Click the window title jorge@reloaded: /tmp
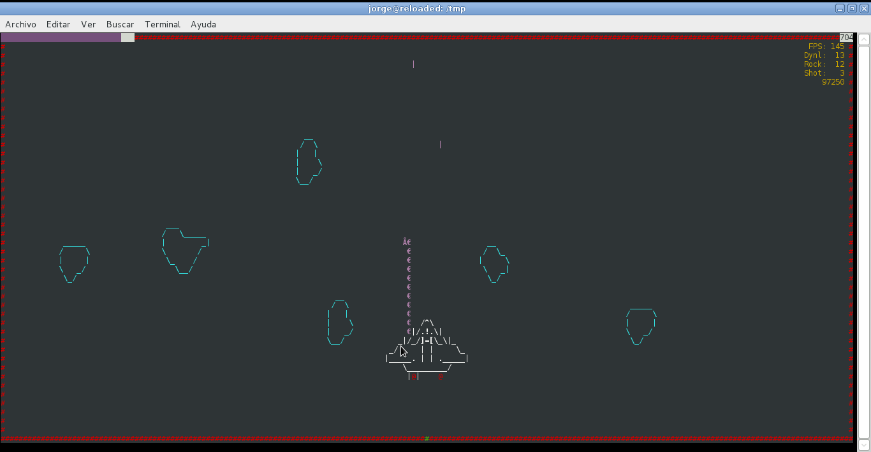Viewport: 871px width, 452px height. point(417,8)
